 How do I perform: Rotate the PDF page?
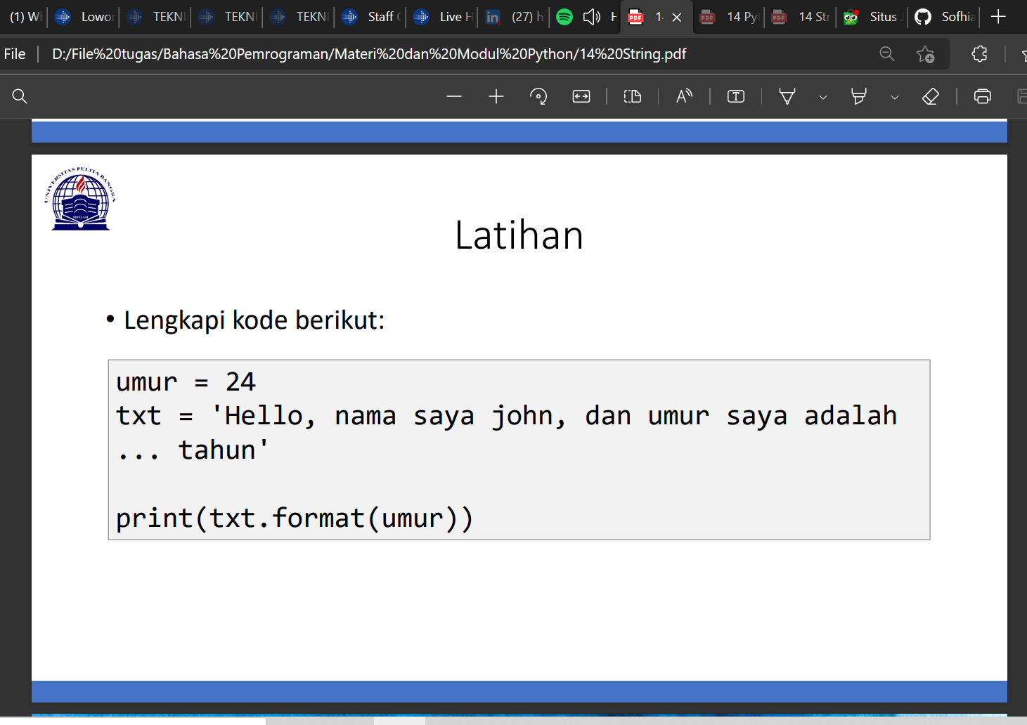(x=538, y=96)
